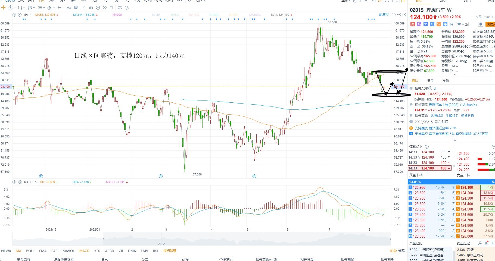This screenshot has height=261, width=495.
Task: Click the comment bubble annotation tool
Action: coord(76,8)
